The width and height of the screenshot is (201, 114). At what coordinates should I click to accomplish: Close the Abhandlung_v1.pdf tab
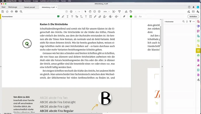[56, 7]
